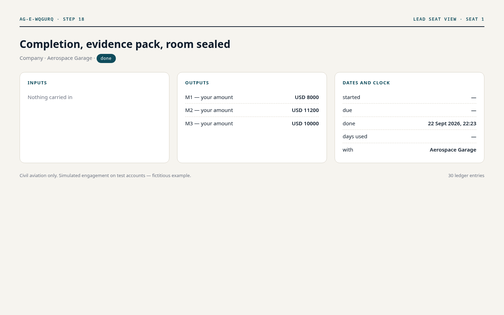This screenshot has height=315, width=504.
Task: Click the bold 'Aerospace Garage' value
Action: tap(453, 150)
